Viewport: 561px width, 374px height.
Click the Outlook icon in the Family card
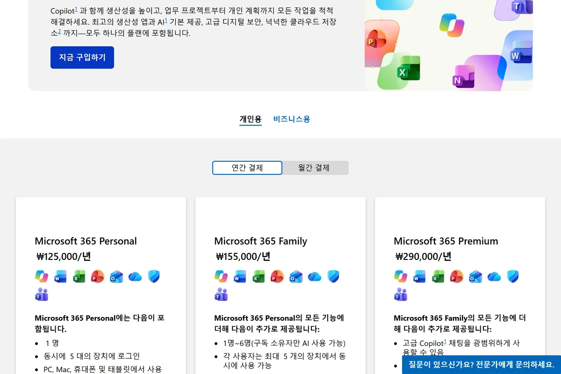[x=296, y=276]
